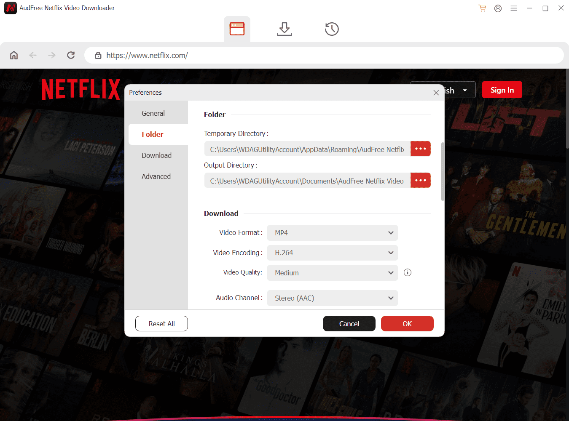569x421 pixels.
Task: Click the "Preferences" dialog title
Action: coord(145,93)
